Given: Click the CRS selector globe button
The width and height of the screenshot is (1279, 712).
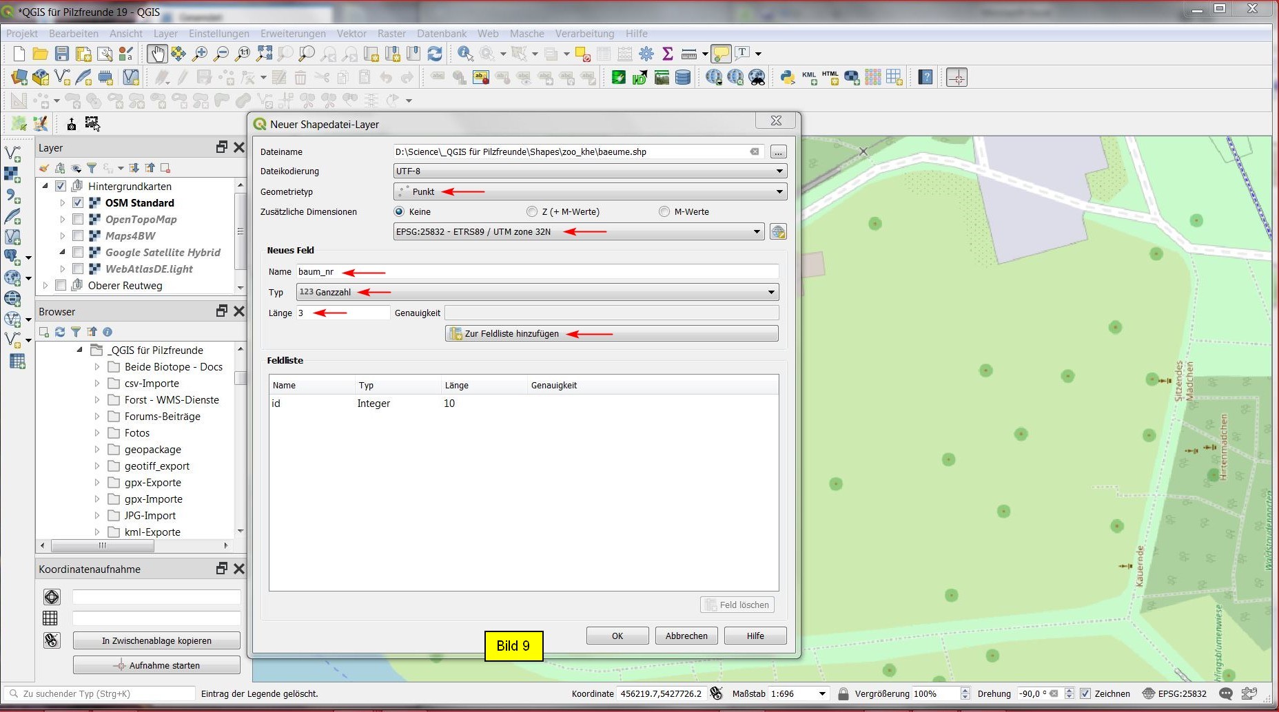Looking at the screenshot, I should point(778,232).
